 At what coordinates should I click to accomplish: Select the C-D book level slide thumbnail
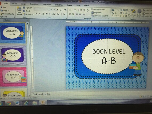(13, 55)
